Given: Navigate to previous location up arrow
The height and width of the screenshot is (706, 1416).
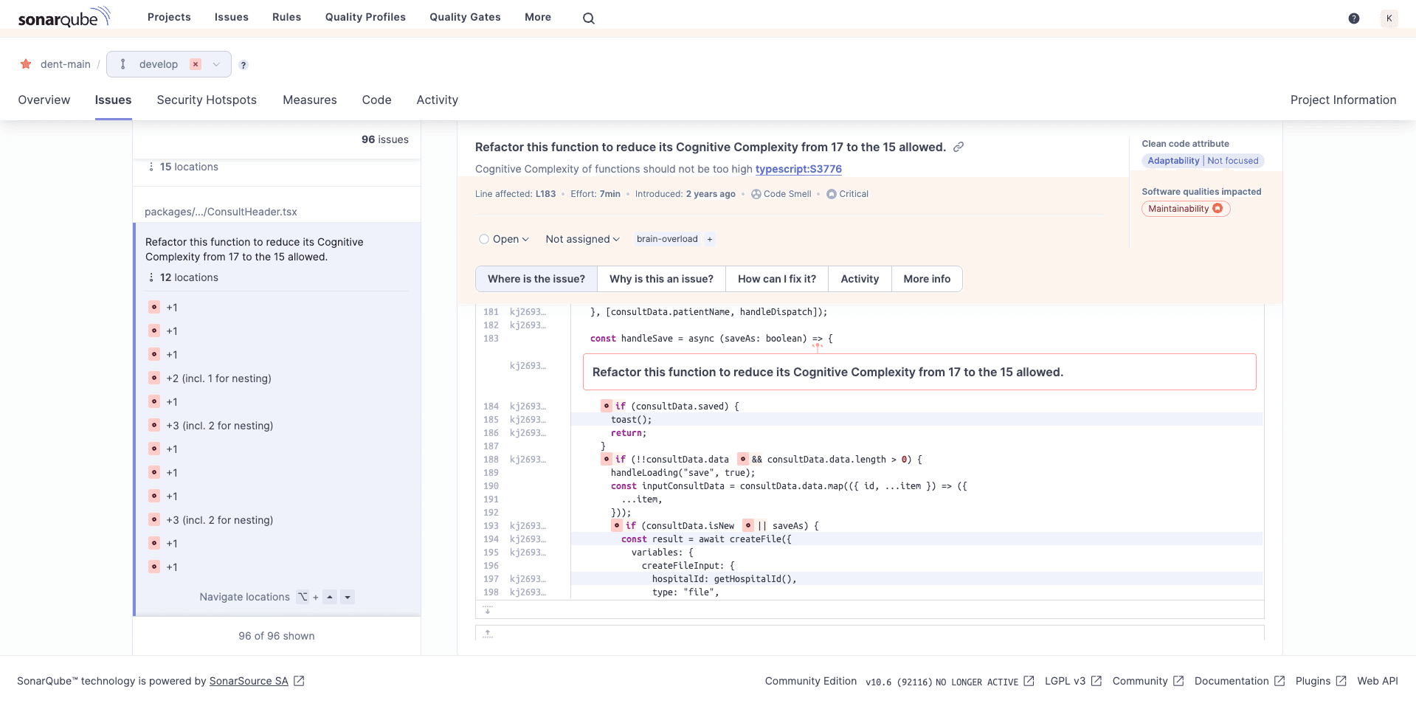Looking at the screenshot, I should click(x=330, y=597).
